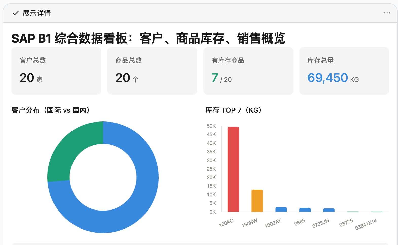Open the three-dots more options menu
398x245 pixels.
click(387, 13)
